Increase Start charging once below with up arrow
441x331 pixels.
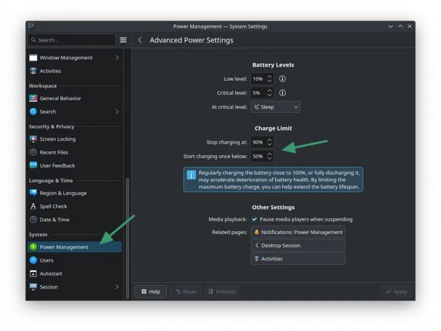pyautogui.click(x=269, y=154)
